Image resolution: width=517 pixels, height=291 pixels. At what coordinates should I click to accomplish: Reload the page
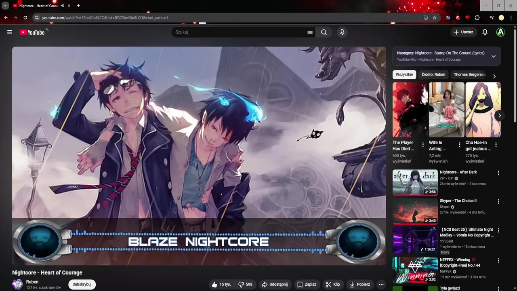(25, 18)
